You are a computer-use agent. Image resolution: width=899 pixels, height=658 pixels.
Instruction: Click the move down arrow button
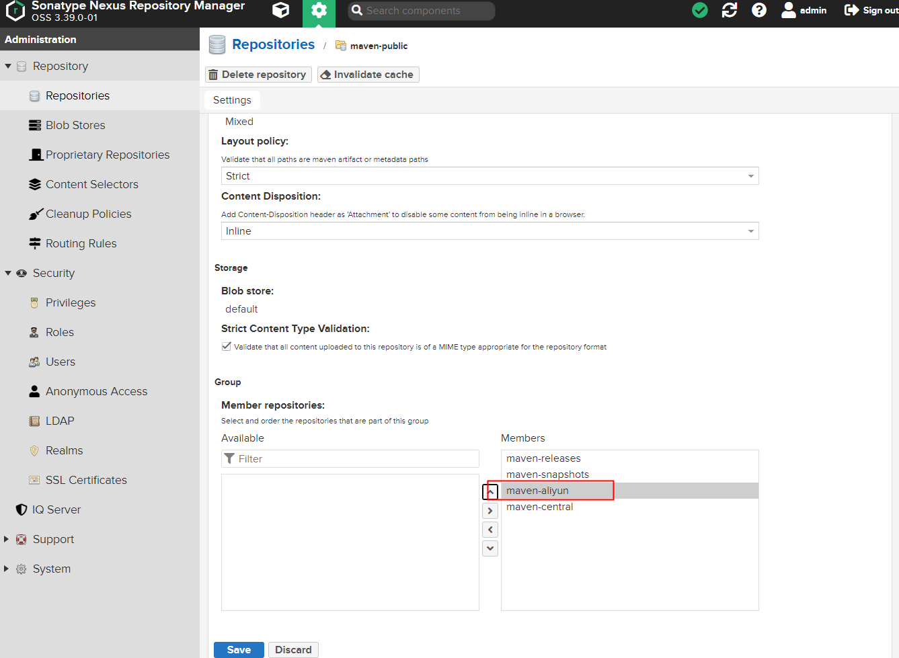[490, 548]
